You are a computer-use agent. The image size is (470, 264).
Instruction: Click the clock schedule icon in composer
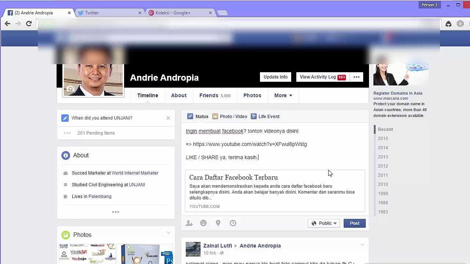233,223
